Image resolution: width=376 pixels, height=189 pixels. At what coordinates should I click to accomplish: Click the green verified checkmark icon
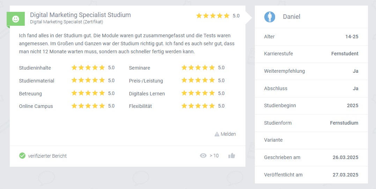22,156
